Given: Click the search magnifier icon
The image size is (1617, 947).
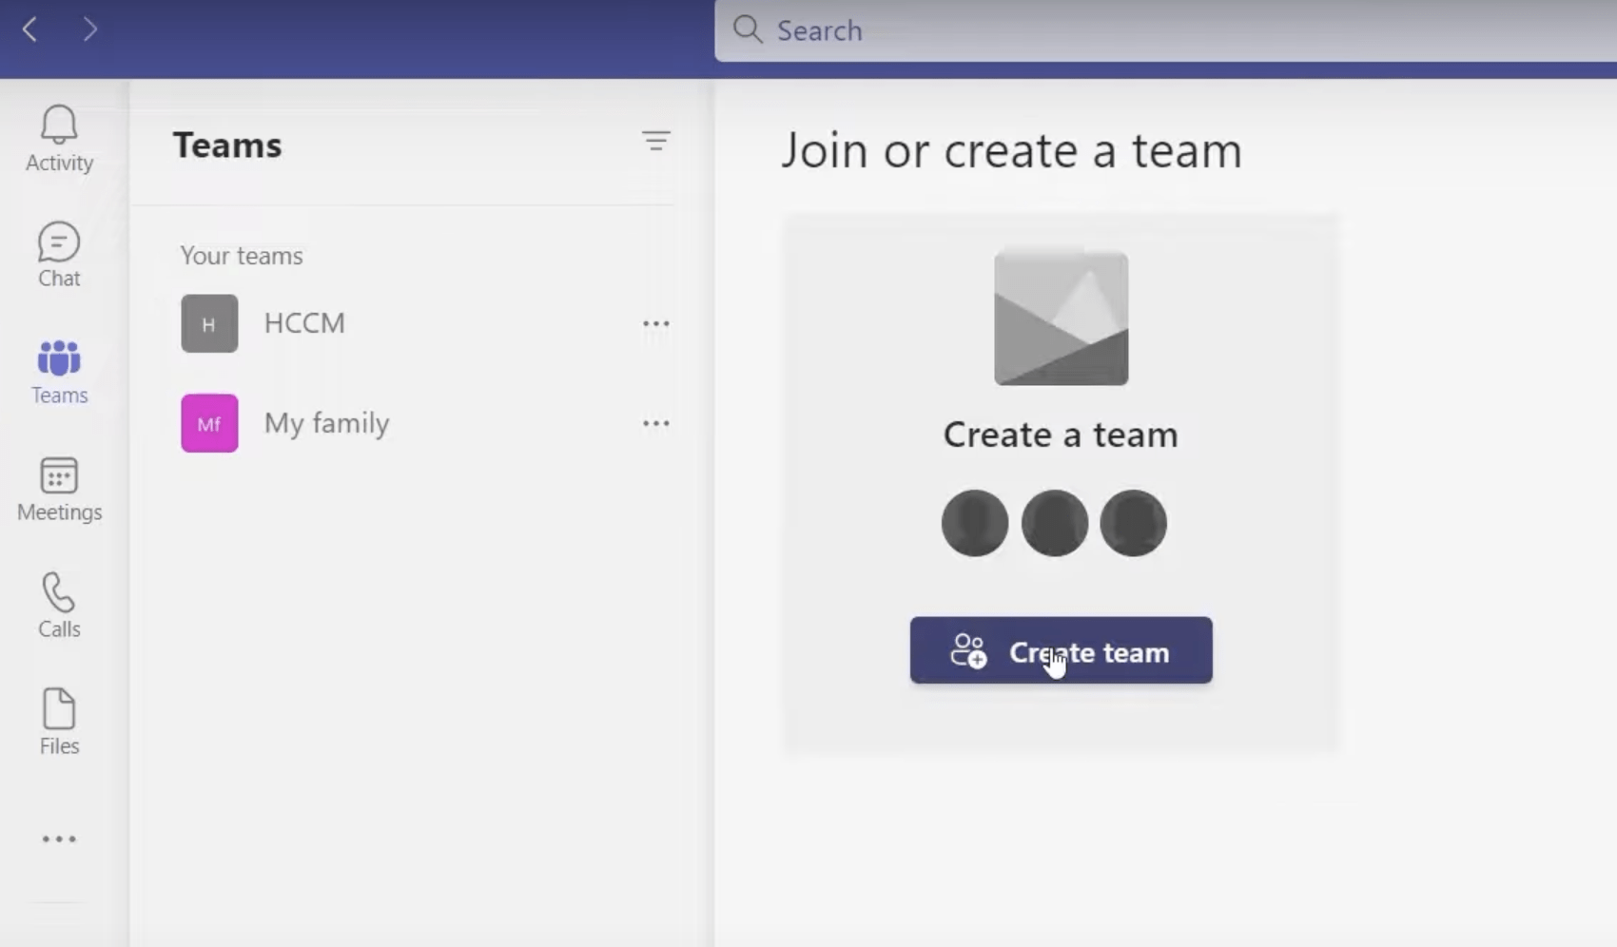Looking at the screenshot, I should click(748, 29).
